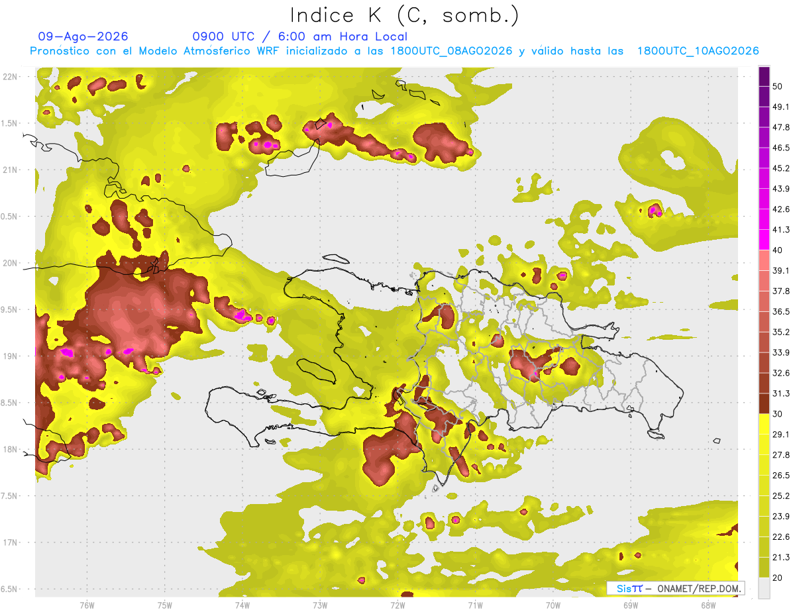Pick the bright yellow swatch between 29.1 and 30

click(764, 424)
